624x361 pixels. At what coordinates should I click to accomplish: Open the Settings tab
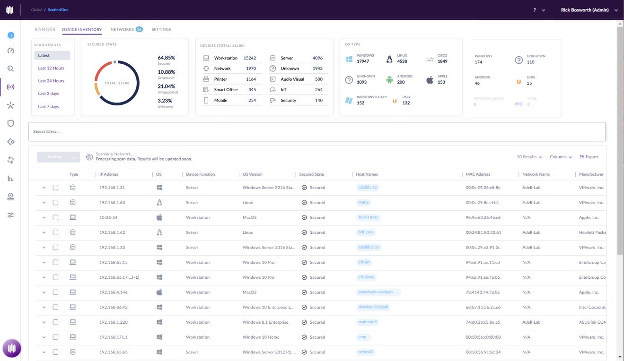161,29
